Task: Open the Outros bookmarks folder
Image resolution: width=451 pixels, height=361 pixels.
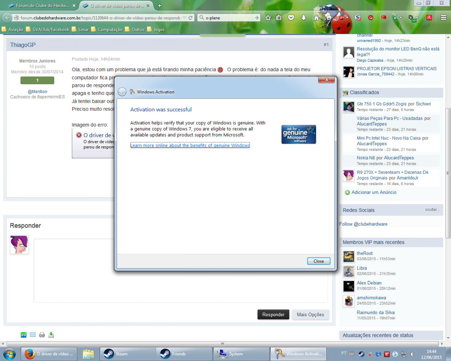Action: point(135,29)
